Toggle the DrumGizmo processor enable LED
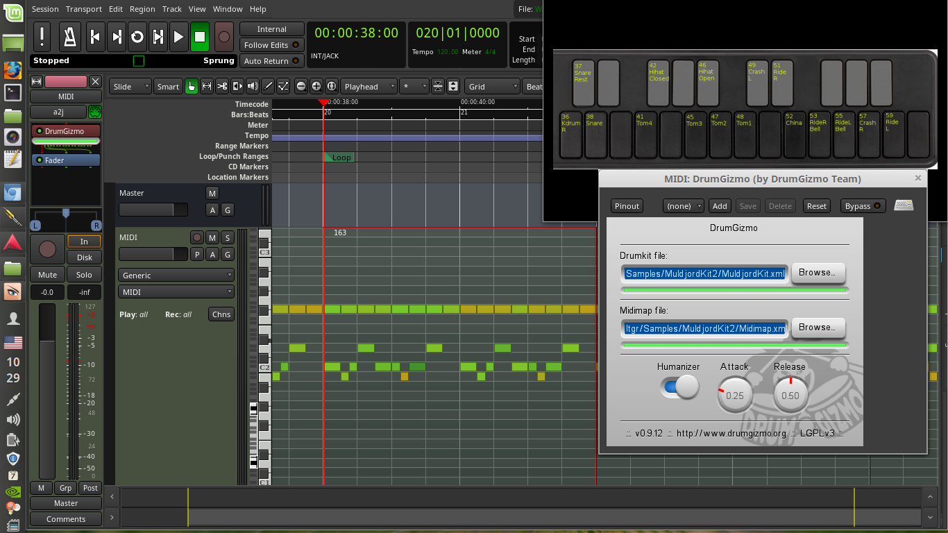948x533 pixels. (40, 131)
